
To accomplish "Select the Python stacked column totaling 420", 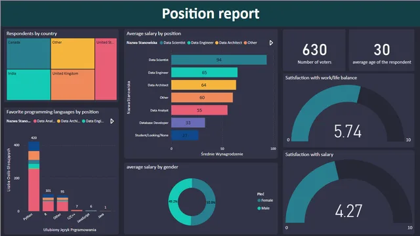I will tap(33, 176).
